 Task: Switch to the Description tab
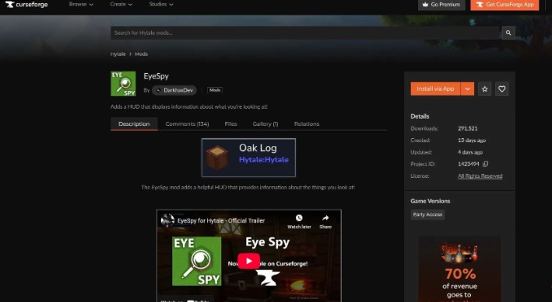click(134, 124)
